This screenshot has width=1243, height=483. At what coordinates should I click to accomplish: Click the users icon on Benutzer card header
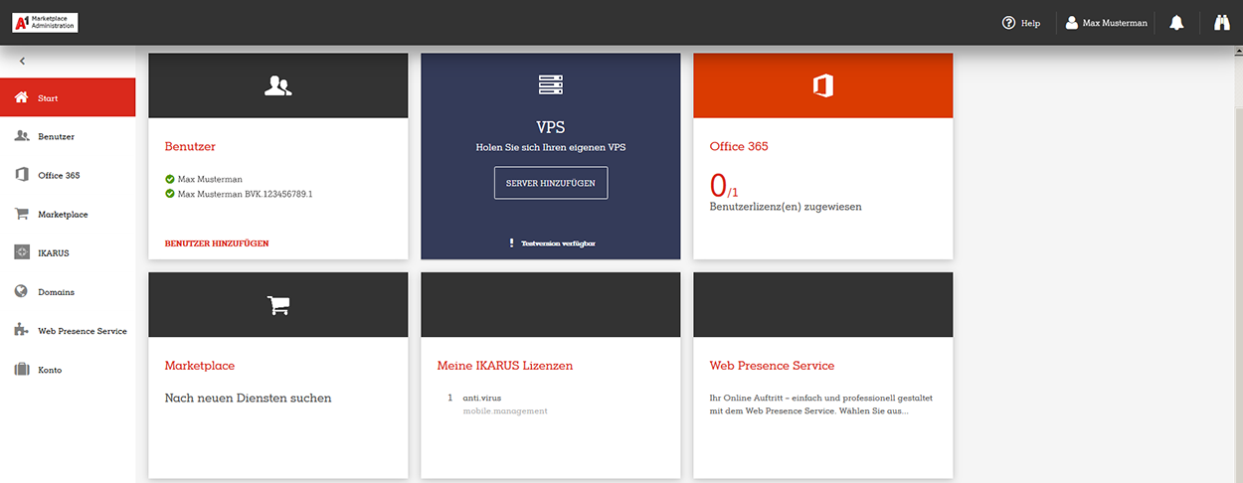tap(278, 85)
